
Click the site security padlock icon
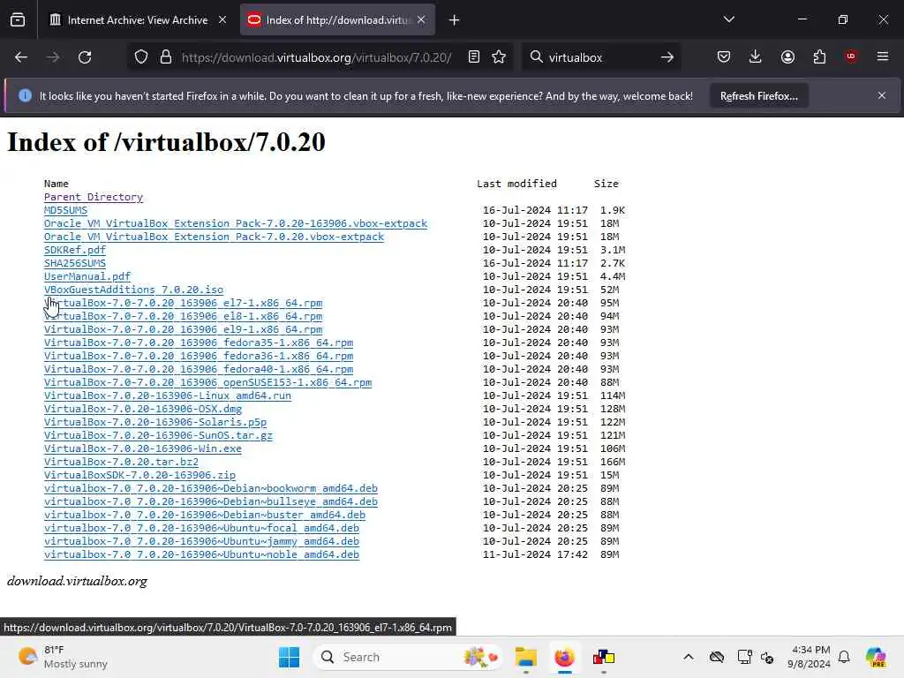click(x=166, y=57)
